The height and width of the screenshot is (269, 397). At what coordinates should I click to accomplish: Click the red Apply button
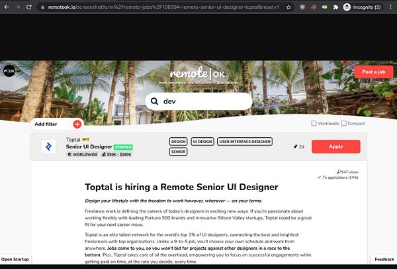tap(336, 146)
